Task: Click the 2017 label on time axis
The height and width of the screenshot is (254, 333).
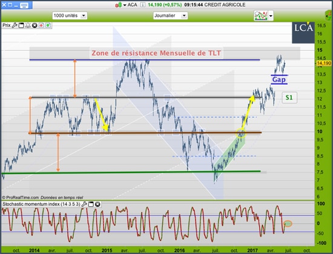Action: coord(252,250)
